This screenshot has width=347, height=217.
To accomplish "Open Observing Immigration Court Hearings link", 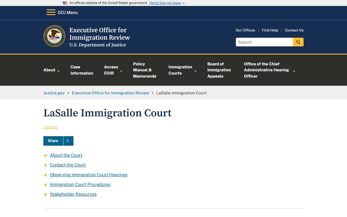I will click(89, 175).
